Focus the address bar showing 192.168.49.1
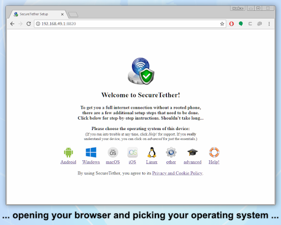The image size is (281, 225). [x=128, y=24]
